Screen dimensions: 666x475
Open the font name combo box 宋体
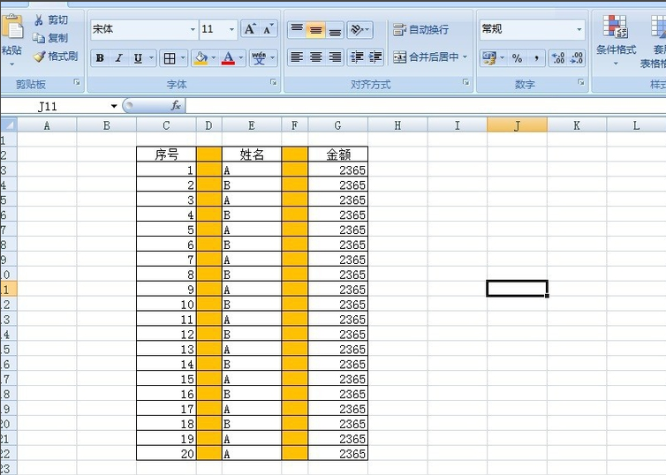[x=144, y=29]
